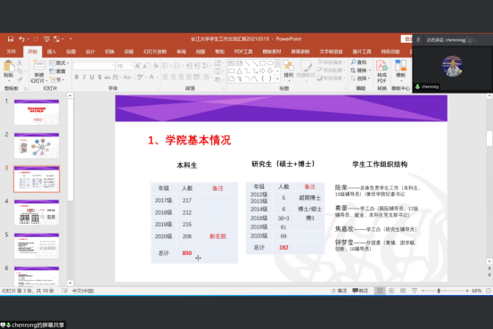Switch to slide sorter view icon
Screen dimensions: 493x329
click(391, 291)
